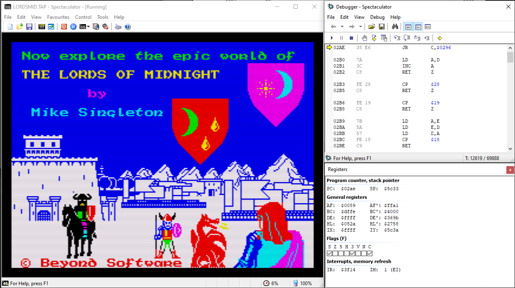Click the debugger break pause icon
The image size is (515, 288).
pos(342,38)
